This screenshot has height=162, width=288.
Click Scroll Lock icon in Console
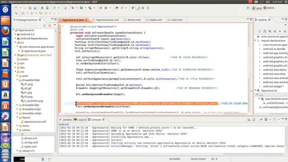pyautogui.click(x=254, y=120)
